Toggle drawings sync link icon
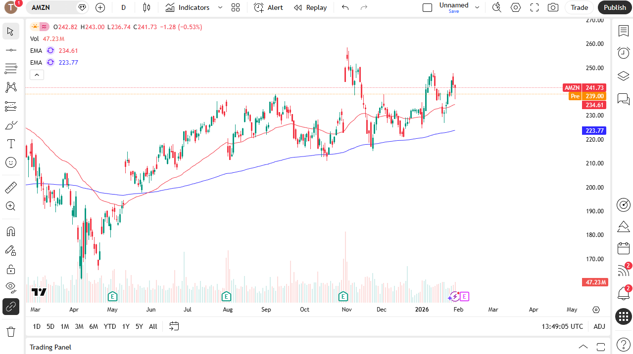The image size is (633, 354). click(10, 307)
